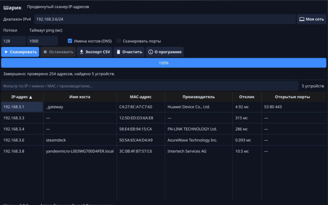Click the 10.5 мс response cell
The width and height of the screenshot is (328, 205).
pos(247,151)
